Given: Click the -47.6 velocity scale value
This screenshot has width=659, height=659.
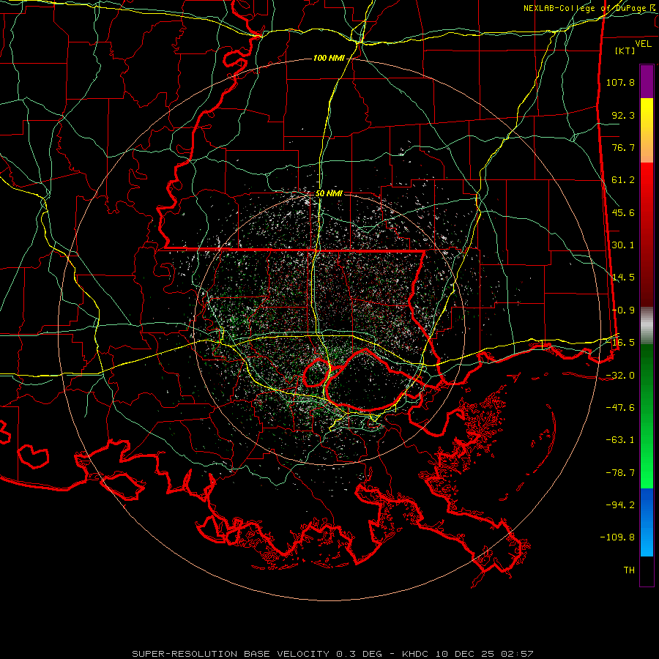Looking at the screenshot, I should click(x=620, y=408).
